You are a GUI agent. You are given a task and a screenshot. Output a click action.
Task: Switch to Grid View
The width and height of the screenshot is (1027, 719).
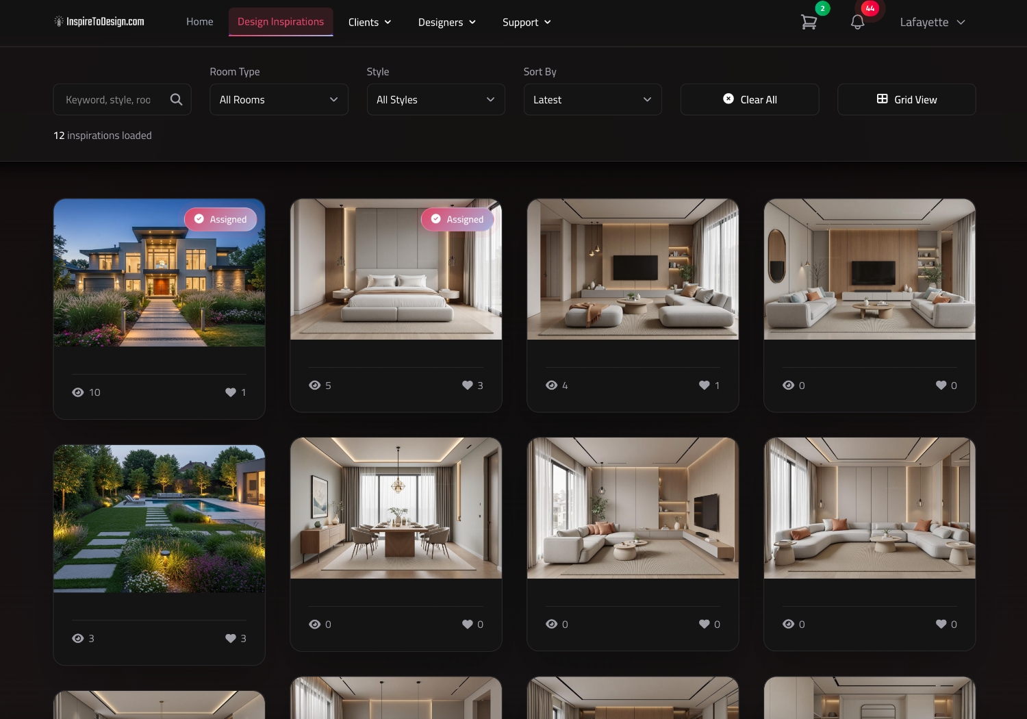906,99
